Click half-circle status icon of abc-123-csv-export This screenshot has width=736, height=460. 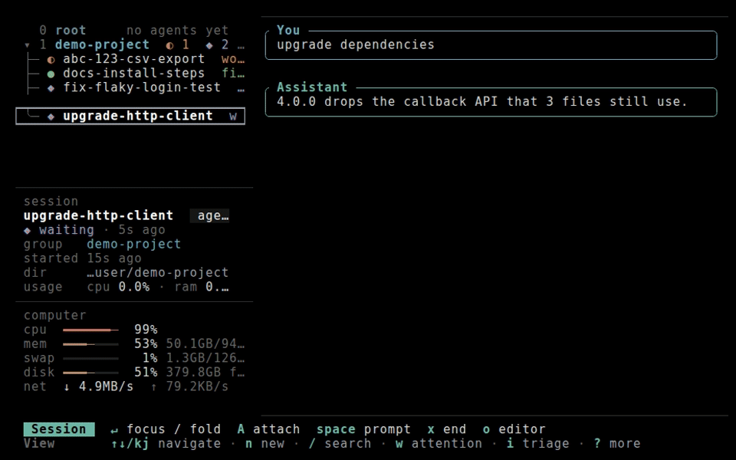coord(51,60)
